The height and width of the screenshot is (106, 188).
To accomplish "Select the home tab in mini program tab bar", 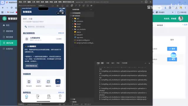I will click(x=27, y=97).
